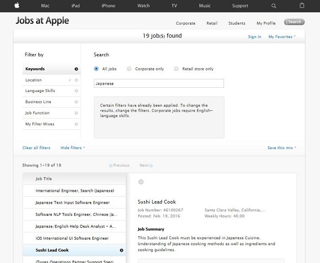
Task: Click the Sign In link
Action: 255,37
